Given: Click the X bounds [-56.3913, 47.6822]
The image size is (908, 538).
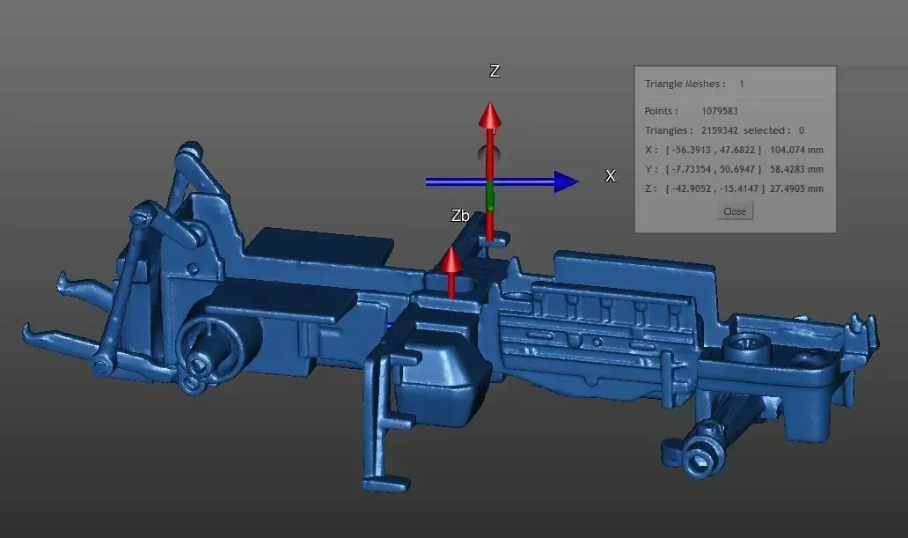Looking at the screenshot, I should [713, 150].
